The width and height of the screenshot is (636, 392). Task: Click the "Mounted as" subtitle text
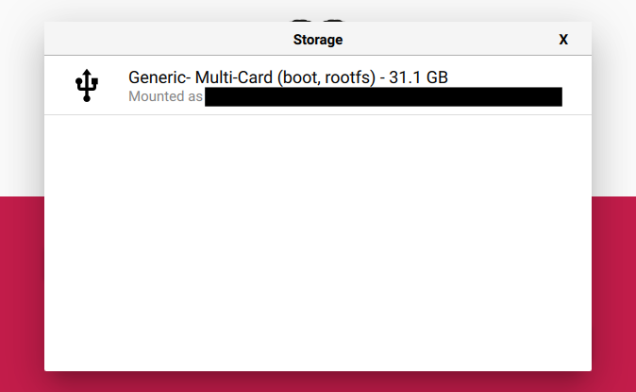coord(165,96)
